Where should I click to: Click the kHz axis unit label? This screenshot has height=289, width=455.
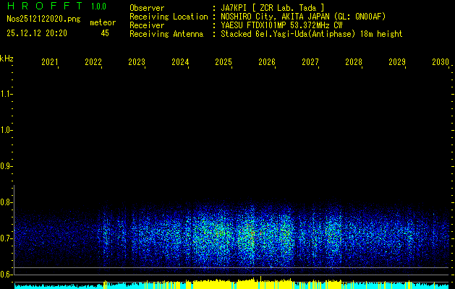point(7,58)
